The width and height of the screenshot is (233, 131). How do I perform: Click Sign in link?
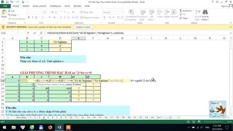click(224, 6)
